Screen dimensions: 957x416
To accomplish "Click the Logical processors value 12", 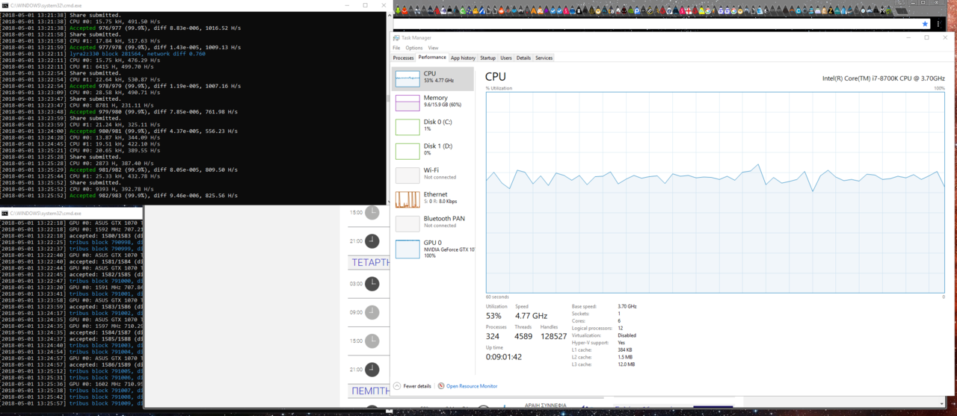I will pos(621,328).
